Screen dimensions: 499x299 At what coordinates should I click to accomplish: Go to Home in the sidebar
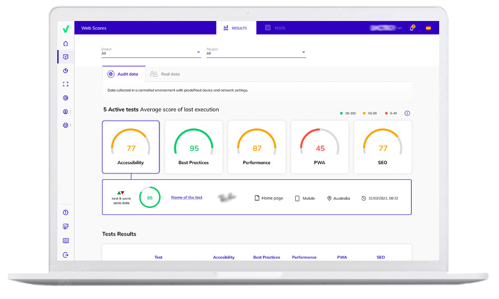pos(65,43)
